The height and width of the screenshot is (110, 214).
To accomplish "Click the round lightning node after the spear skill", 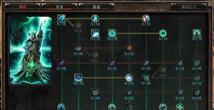I will tap(95, 18).
